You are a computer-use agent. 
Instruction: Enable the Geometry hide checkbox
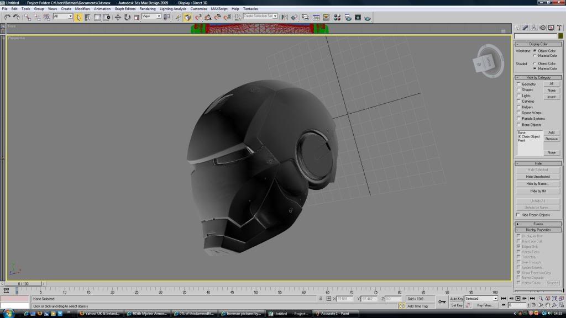coord(518,84)
